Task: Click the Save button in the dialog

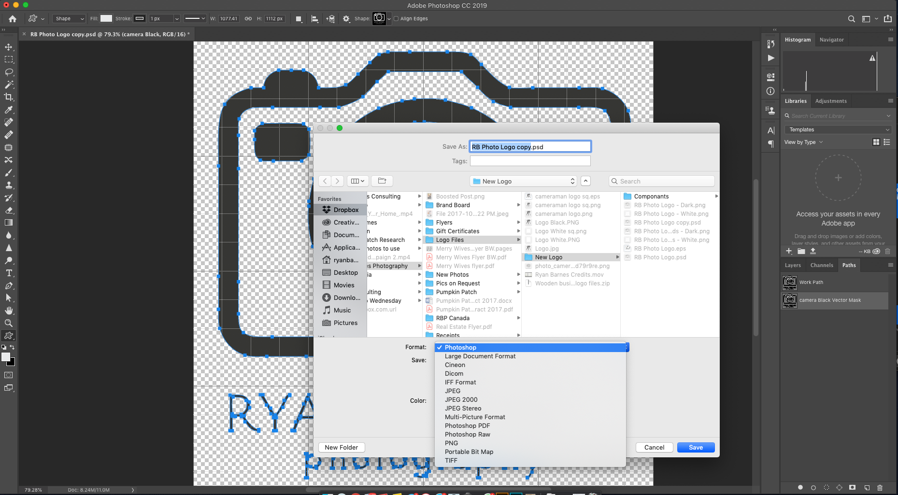Action: point(696,447)
